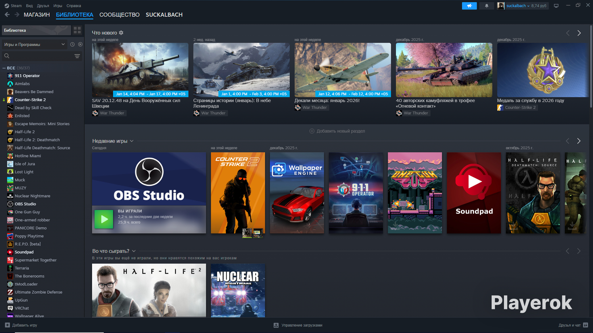Image resolution: width=593 pixels, height=333 pixels.
Task: Open the Friends and Chat icon
Action: pos(586,325)
